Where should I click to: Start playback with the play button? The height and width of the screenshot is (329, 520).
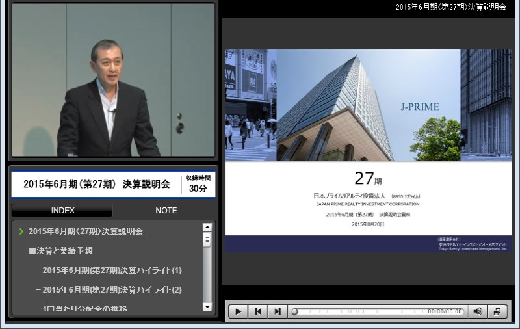(238, 311)
